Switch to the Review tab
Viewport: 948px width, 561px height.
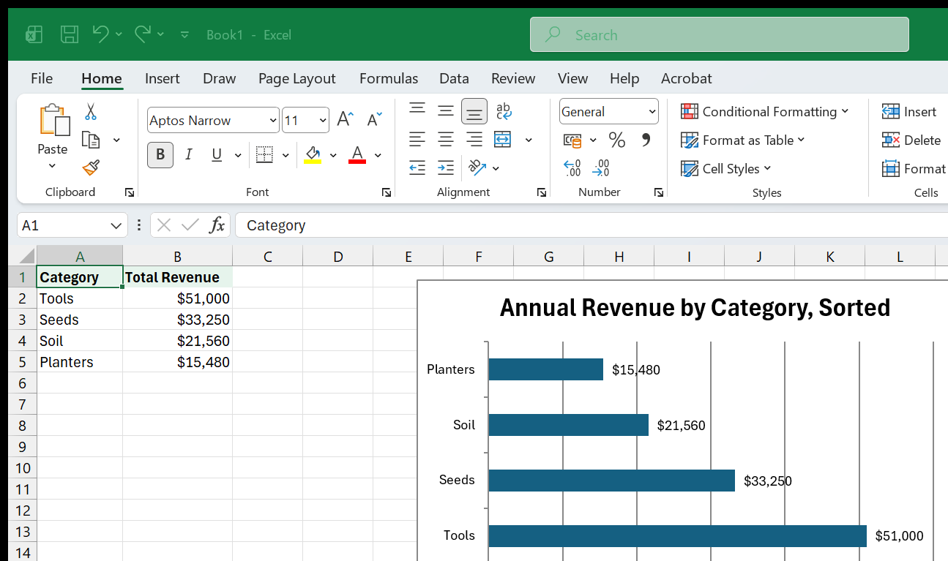click(513, 78)
